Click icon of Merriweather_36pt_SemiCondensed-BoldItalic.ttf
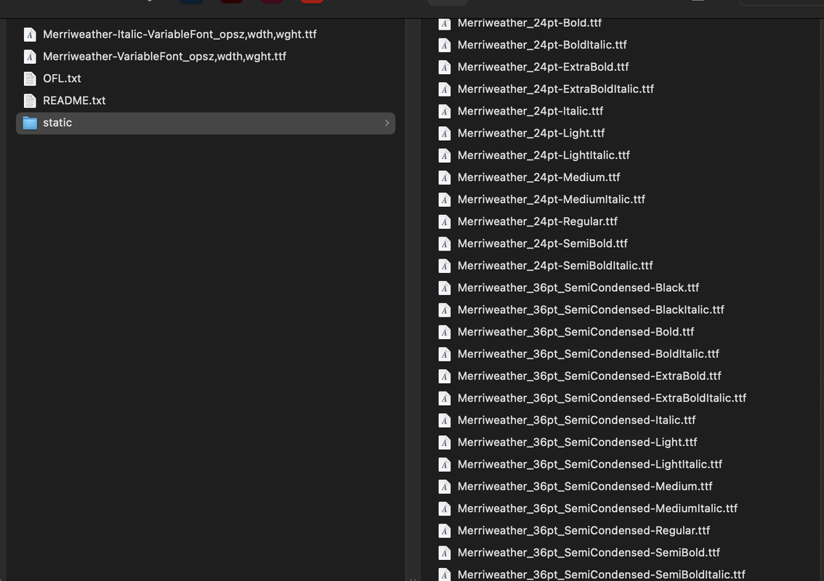 (x=445, y=354)
